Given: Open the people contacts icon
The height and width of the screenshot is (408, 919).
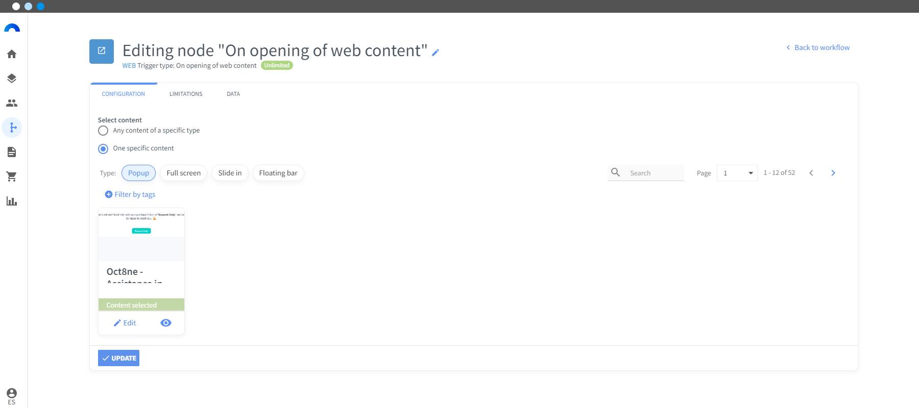Looking at the screenshot, I should pos(12,103).
